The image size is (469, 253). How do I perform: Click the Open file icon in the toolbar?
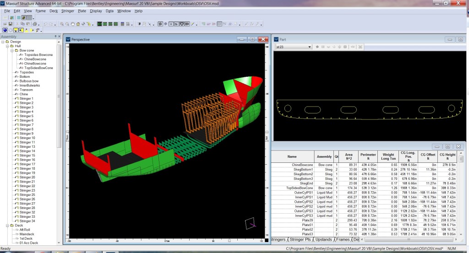click(x=5, y=24)
